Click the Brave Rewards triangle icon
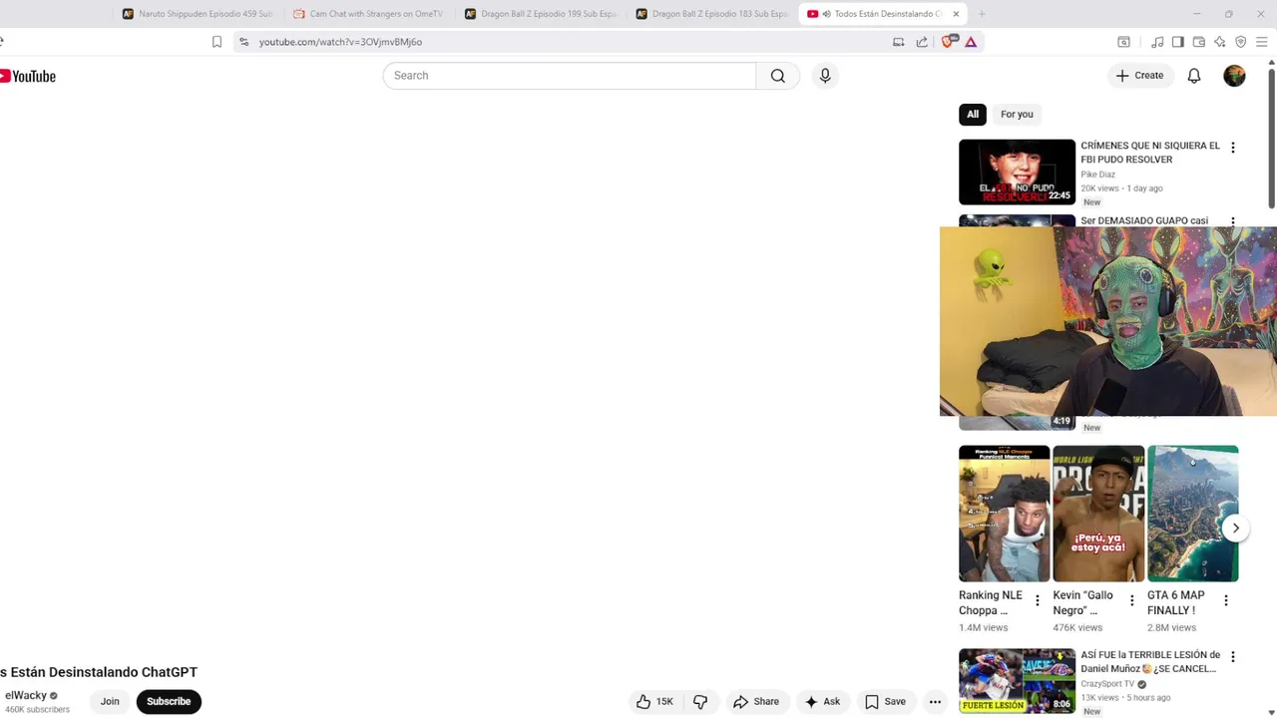1277x718 pixels. (971, 42)
